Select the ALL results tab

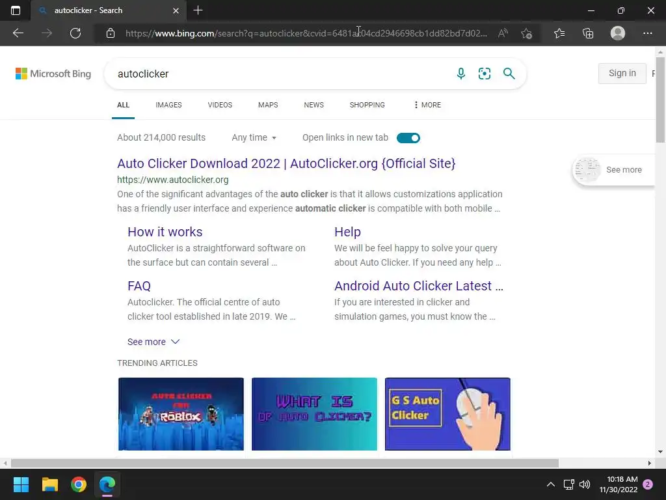pyautogui.click(x=123, y=105)
